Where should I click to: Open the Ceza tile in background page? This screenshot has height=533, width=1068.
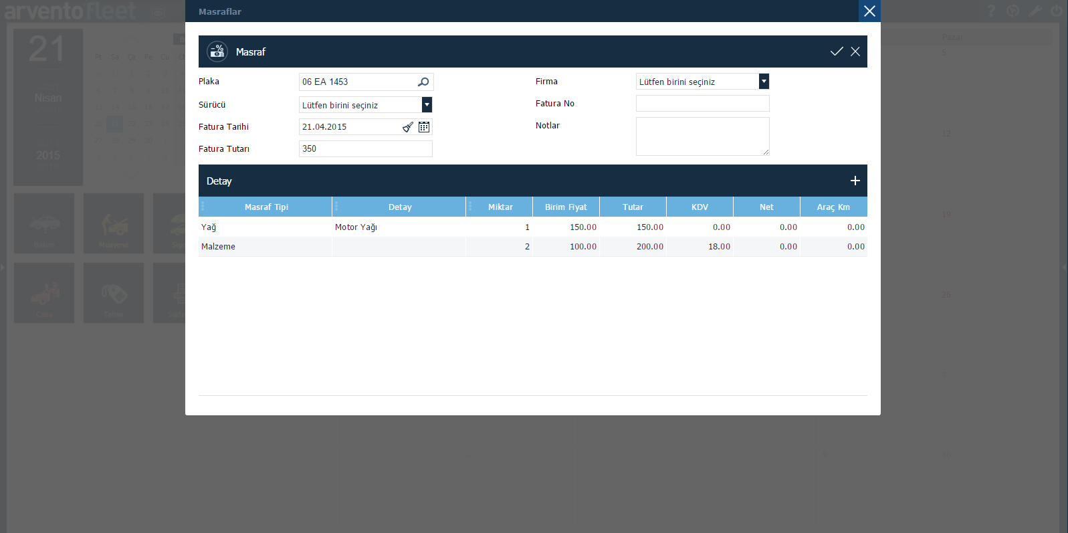coord(44,293)
